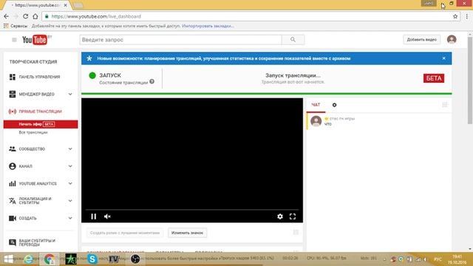
Task: Expand Канал section
Action: (70, 166)
